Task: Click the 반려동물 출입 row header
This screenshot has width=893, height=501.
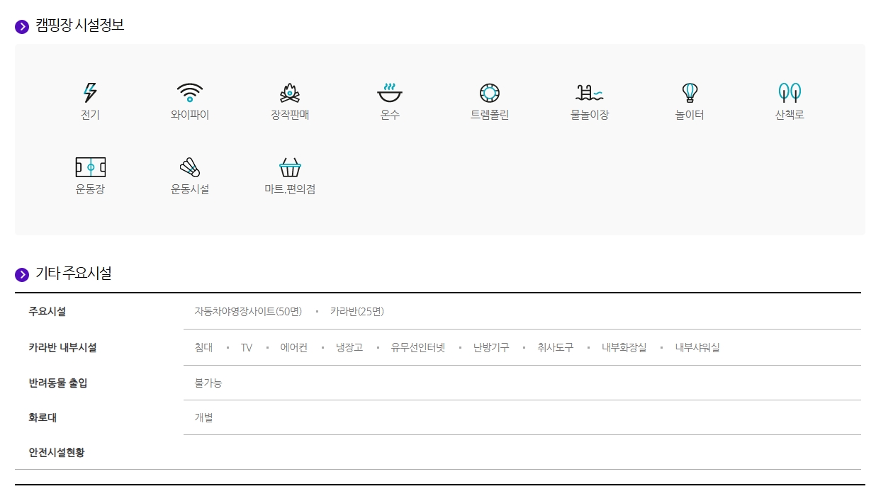Action: pos(58,383)
